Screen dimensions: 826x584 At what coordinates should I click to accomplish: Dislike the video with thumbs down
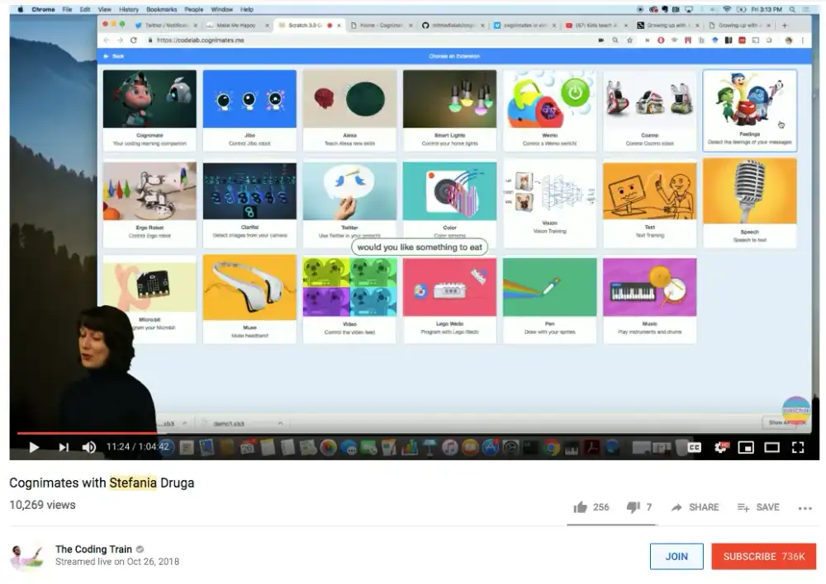(634, 507)
